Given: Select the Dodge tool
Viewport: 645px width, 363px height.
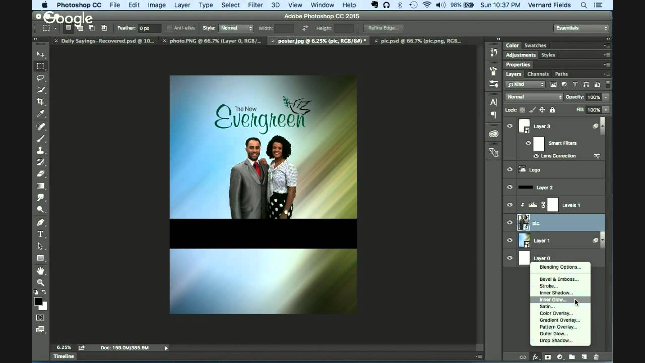Looking at the screenshot, I should pyautogui.click(x=40, y=210).
